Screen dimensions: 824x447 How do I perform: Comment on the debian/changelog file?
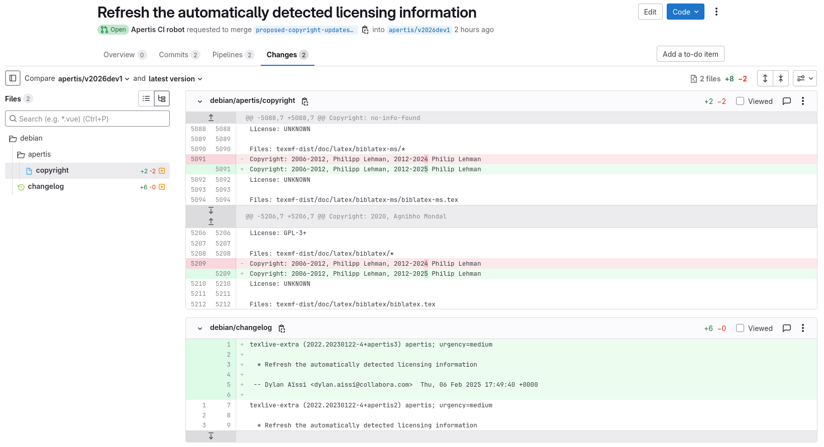787,328
